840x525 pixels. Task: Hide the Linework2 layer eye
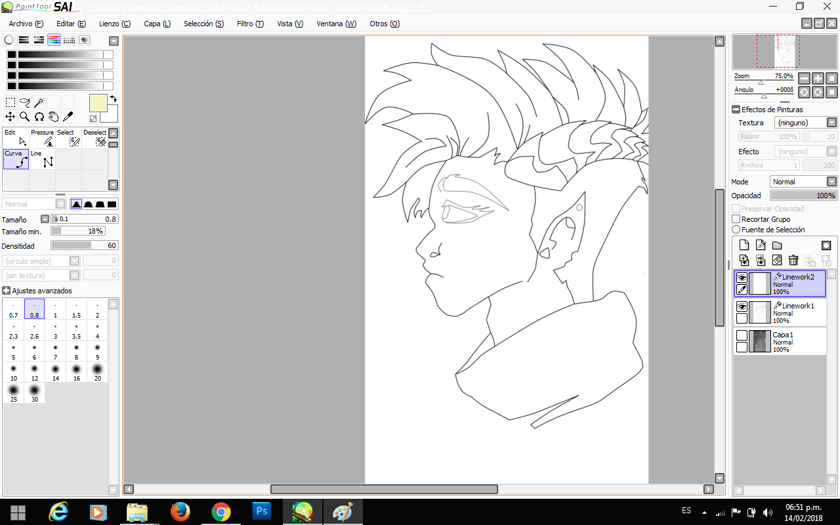tap(742, 278)
